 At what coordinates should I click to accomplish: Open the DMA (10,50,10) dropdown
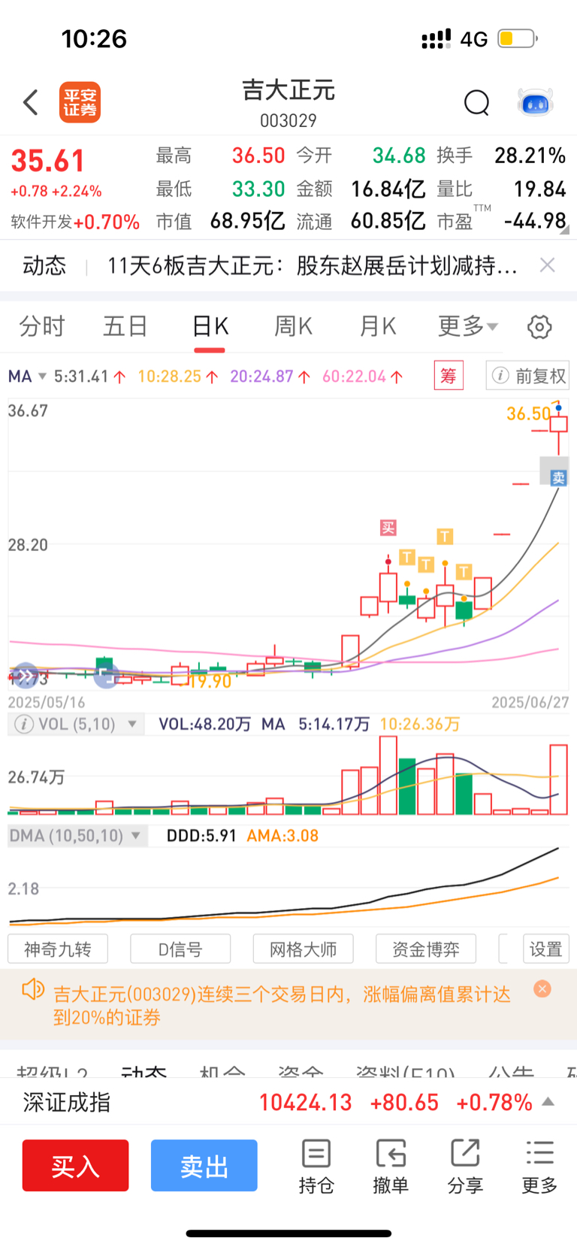point(76,836)
